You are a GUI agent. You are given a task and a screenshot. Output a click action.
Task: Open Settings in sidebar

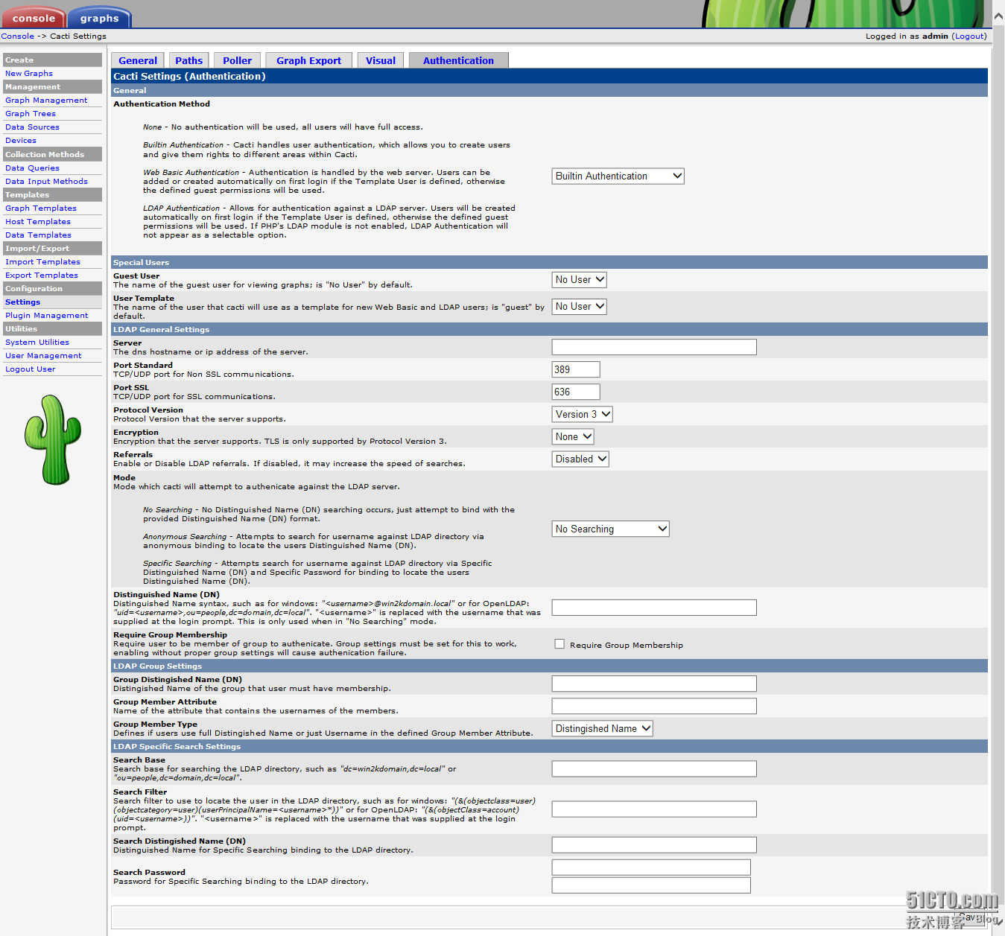[23, 302]
